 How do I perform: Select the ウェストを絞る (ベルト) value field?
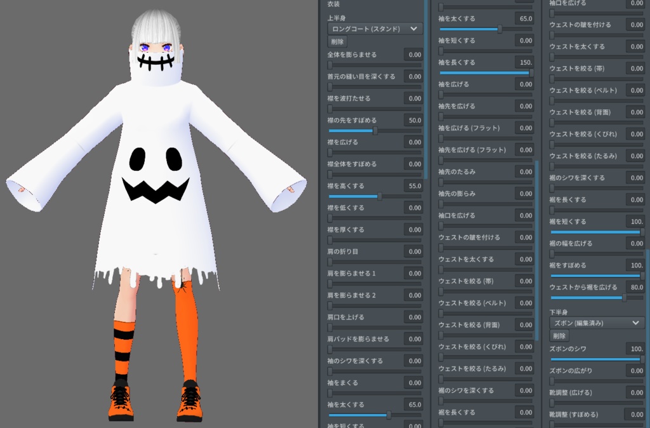pos(526,303)
